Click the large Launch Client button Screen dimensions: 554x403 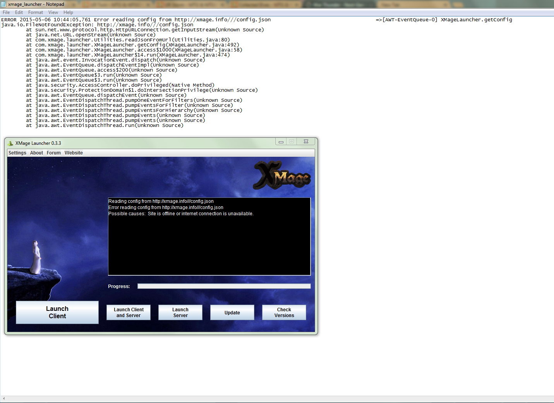57,312
